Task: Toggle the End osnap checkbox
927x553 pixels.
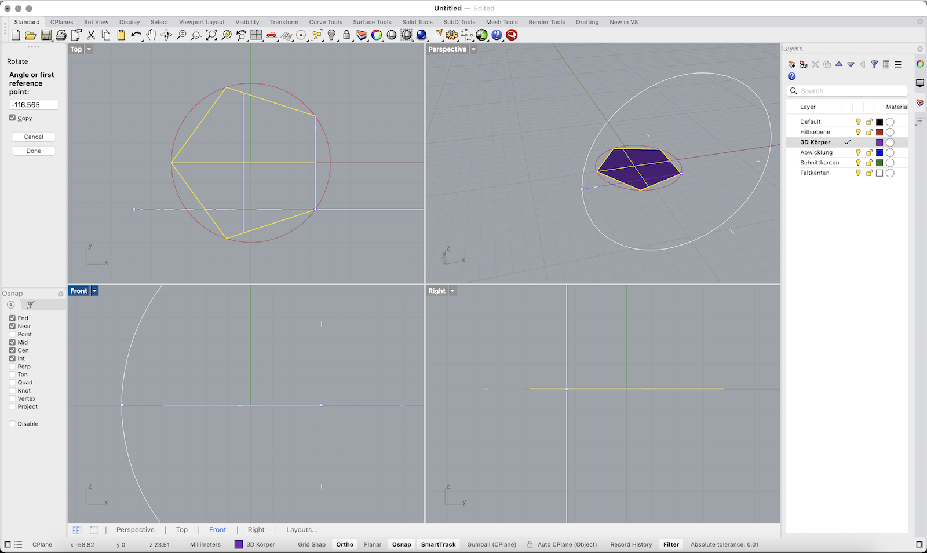Action: (x=12, y=318)
